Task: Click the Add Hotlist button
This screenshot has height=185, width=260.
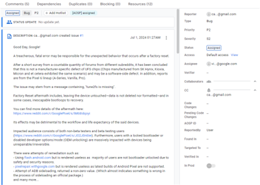Action: [56, 13]
